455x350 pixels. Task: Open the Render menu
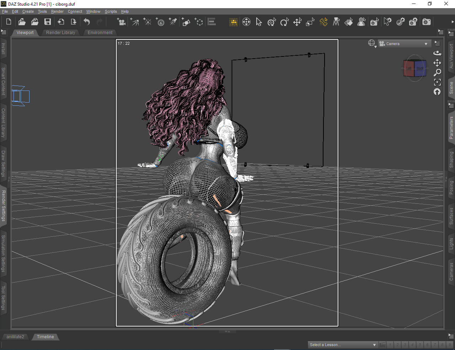tap(57, 11)
